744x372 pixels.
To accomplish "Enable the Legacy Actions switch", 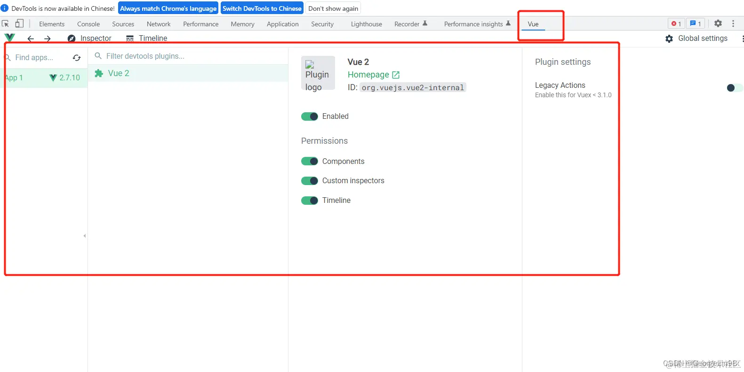I will point(735,88).
